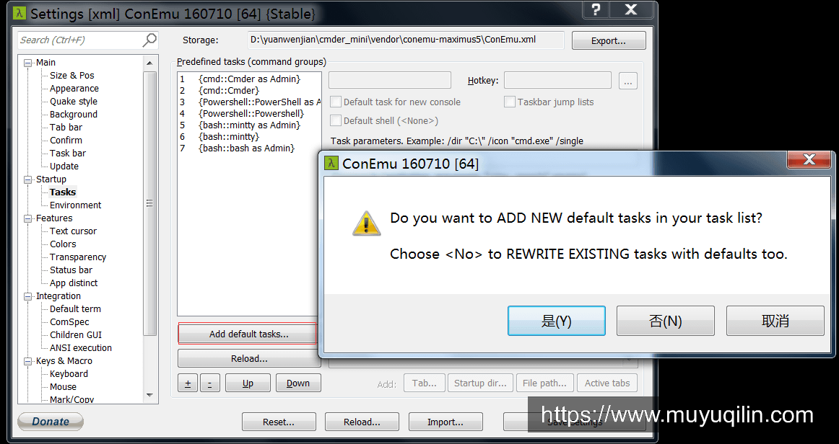Open Update settings page

coord(64,166)
